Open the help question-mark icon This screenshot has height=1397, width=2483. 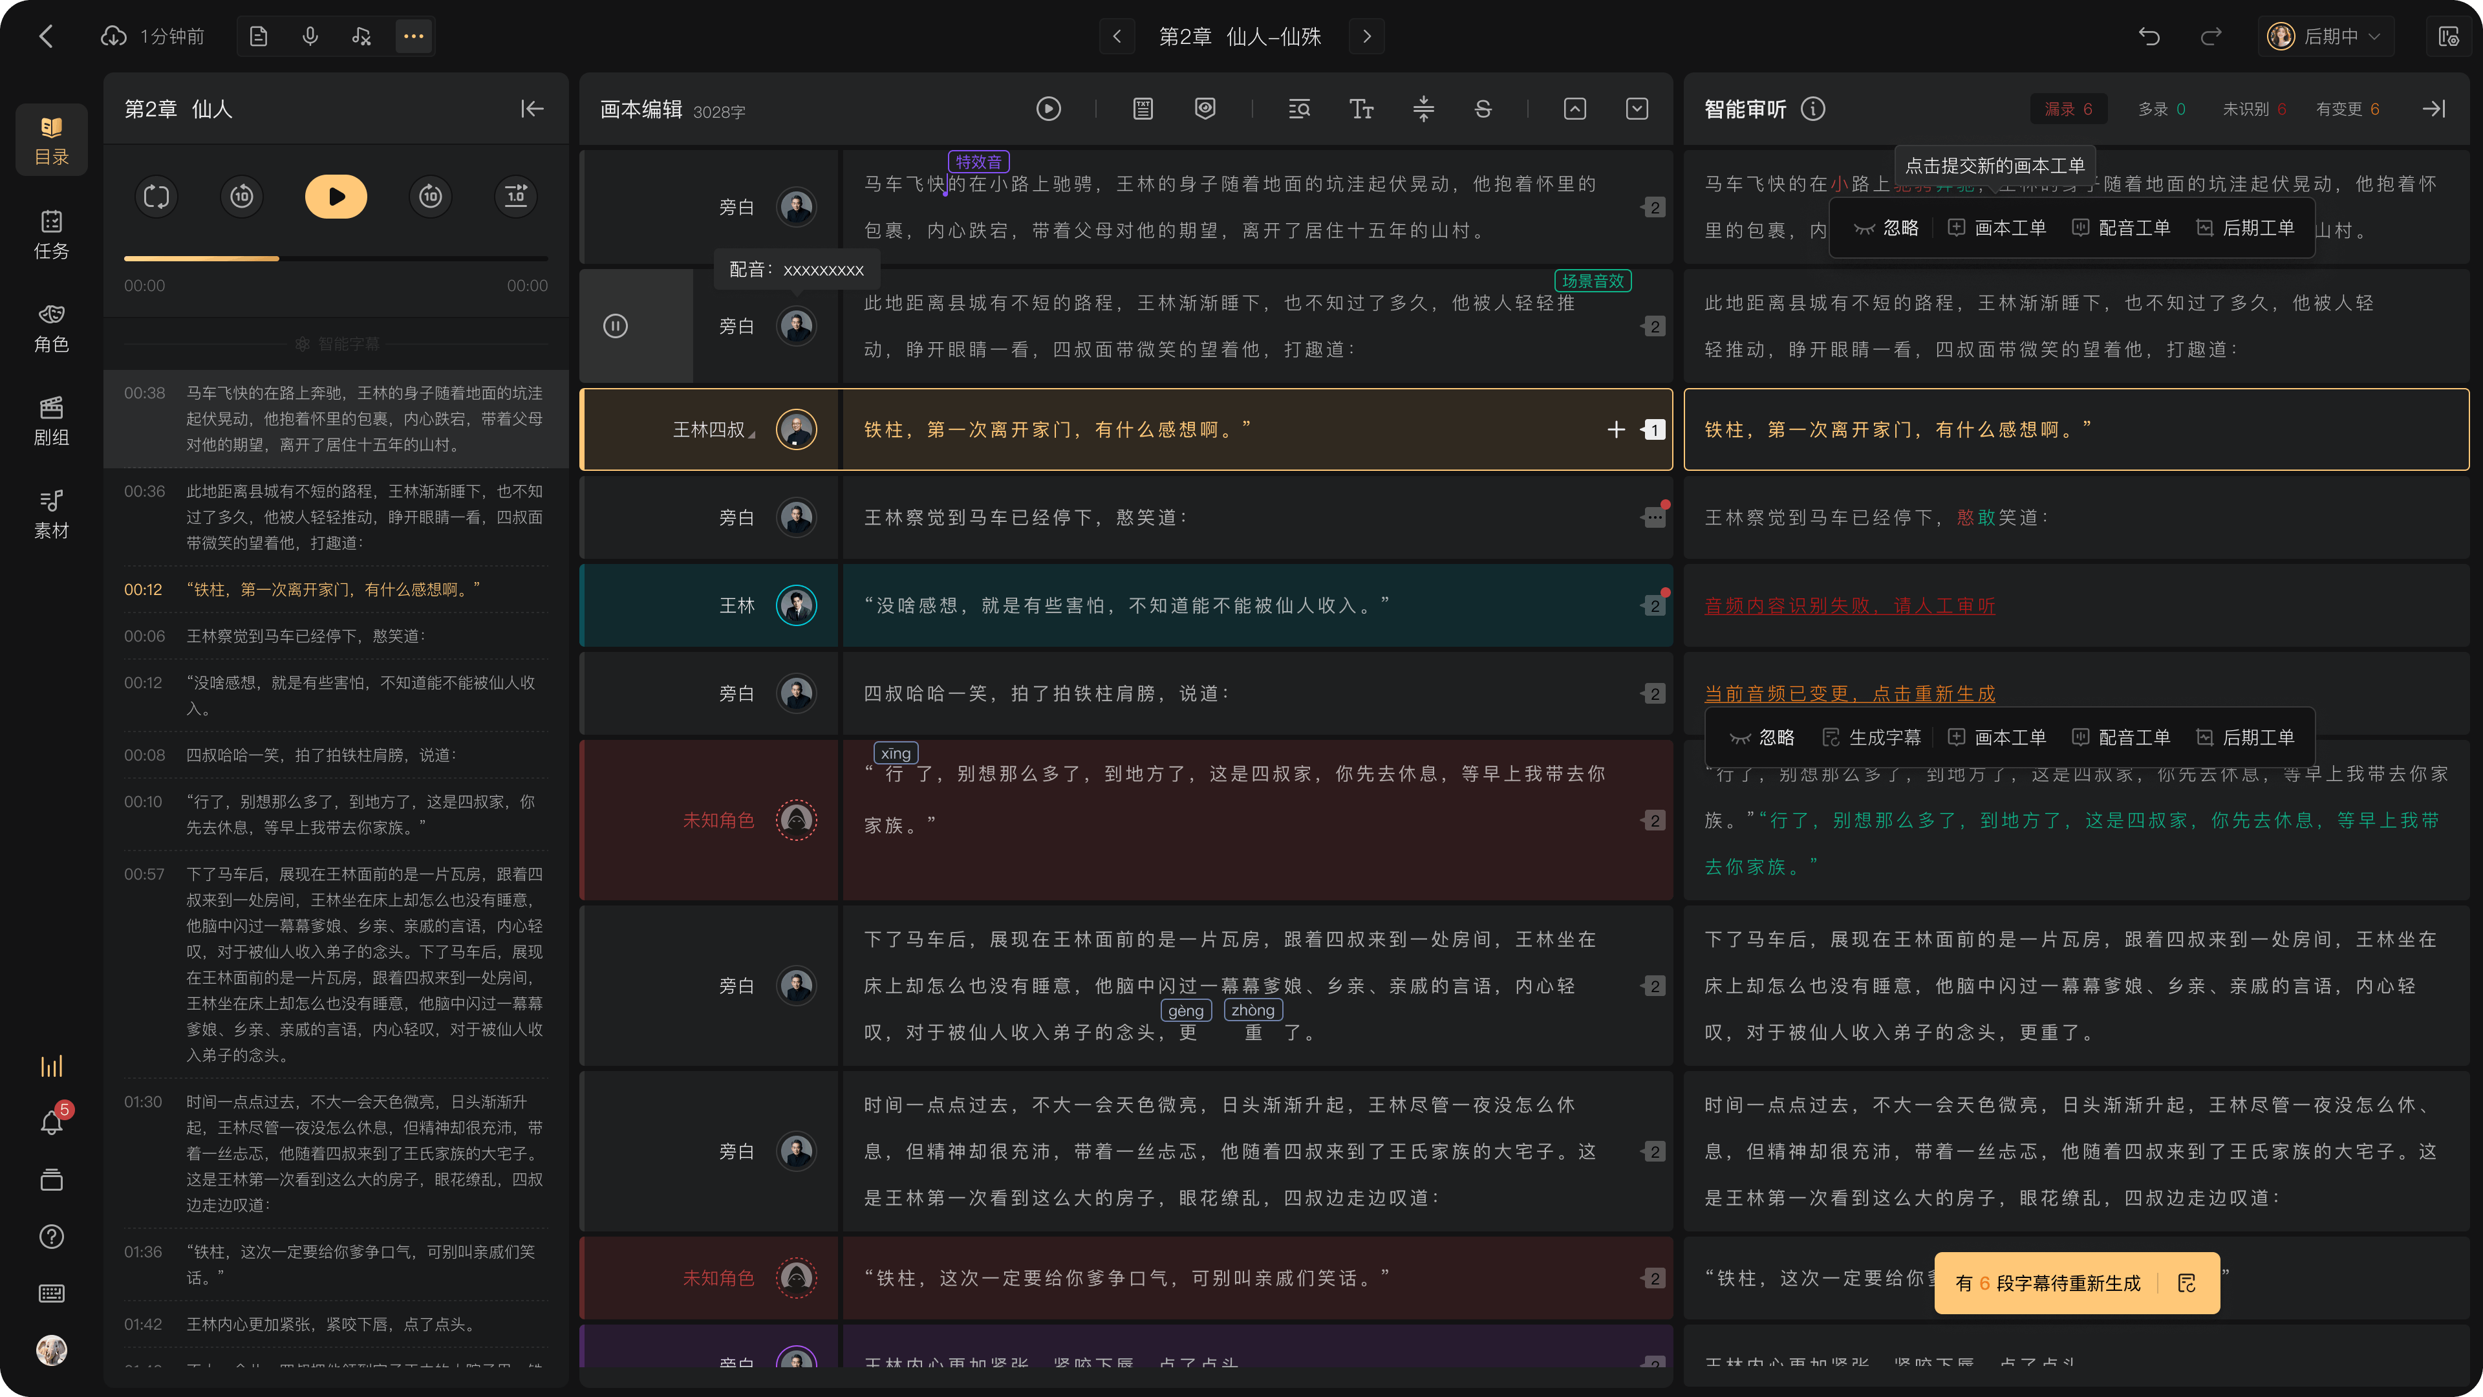pos(51,1237)
